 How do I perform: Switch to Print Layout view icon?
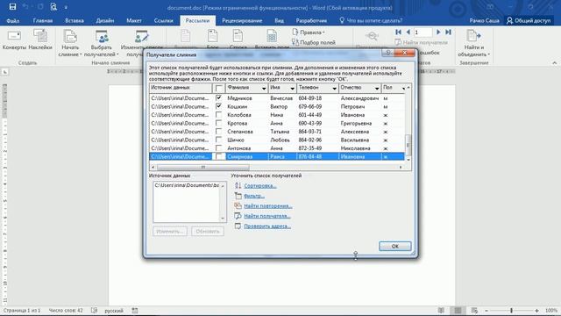pos(458,311)
